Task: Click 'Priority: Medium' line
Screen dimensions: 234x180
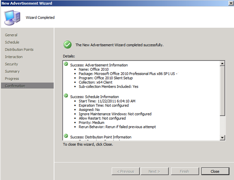Action: coord(92,123)
